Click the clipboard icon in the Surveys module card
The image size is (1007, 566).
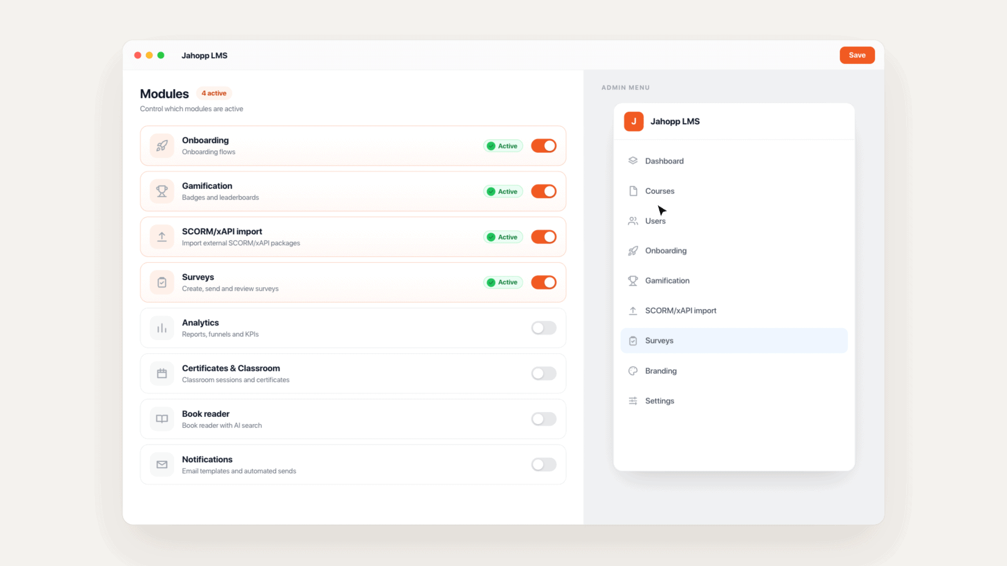point(162,282)
